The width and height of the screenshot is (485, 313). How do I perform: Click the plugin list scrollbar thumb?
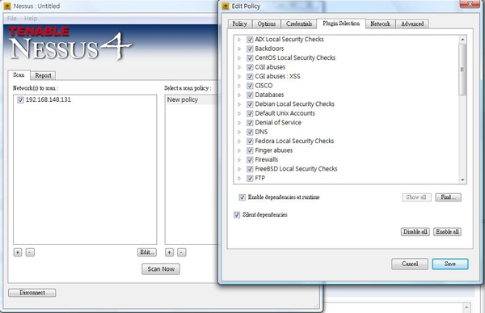pos(462,70)
